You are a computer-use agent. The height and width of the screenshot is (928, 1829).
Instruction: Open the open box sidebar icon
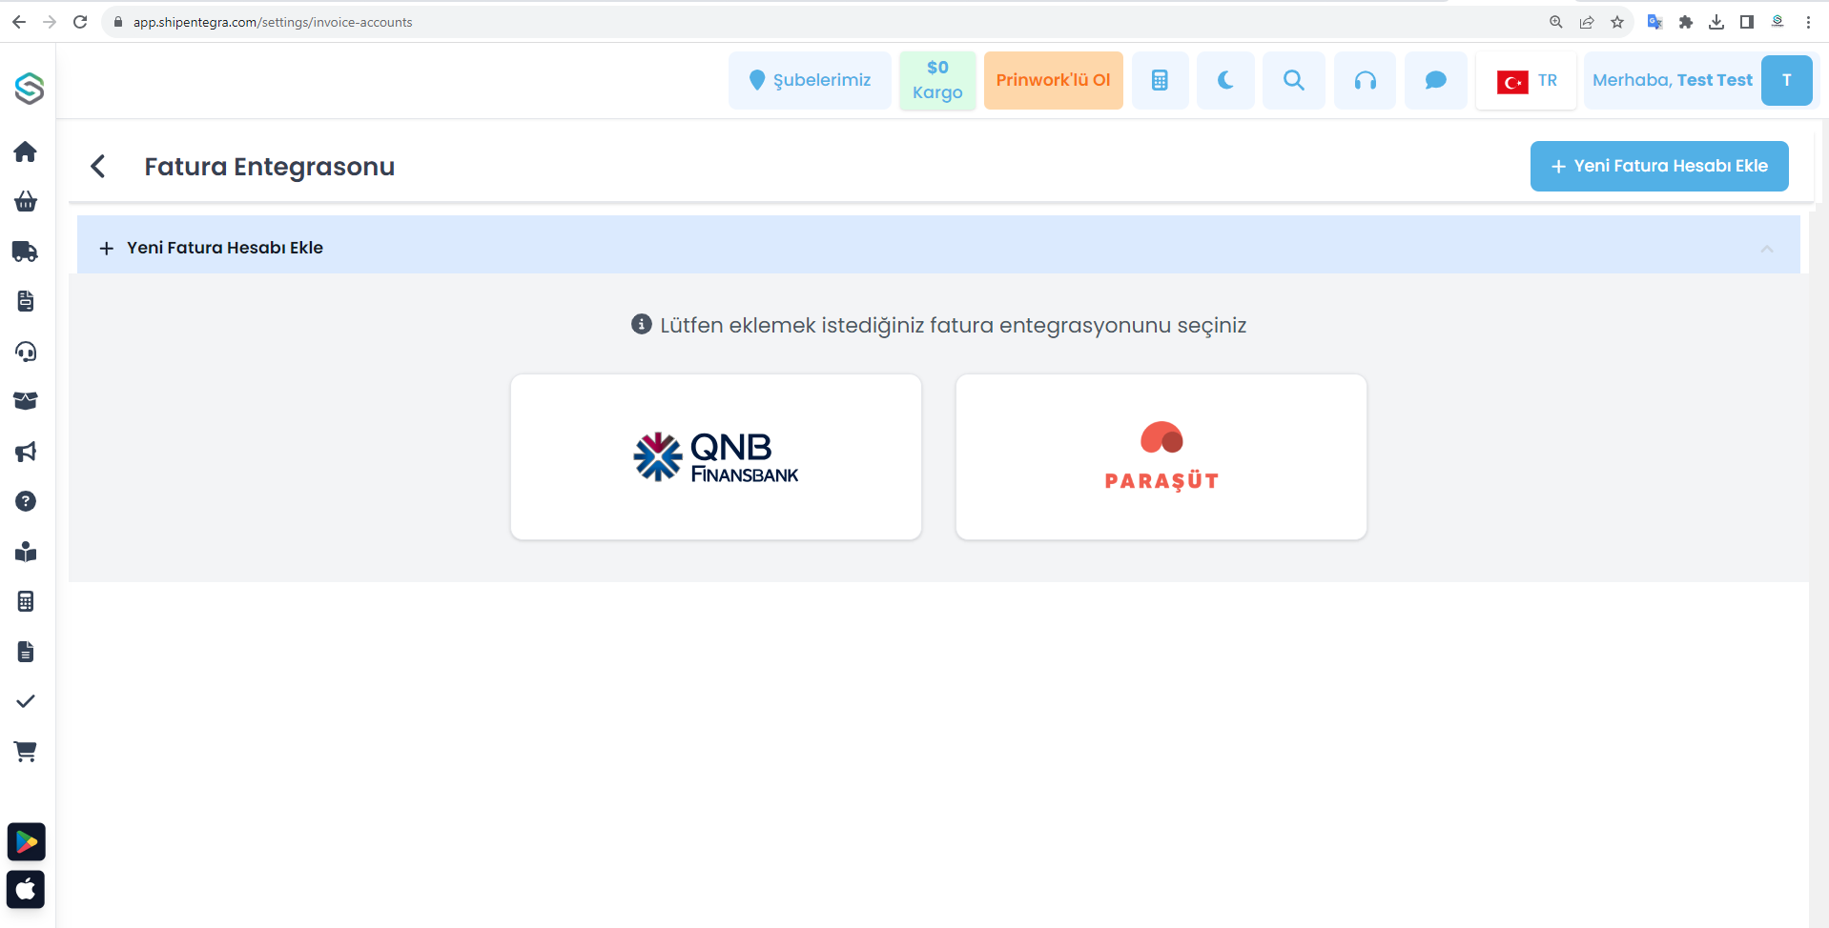[26, 401]
